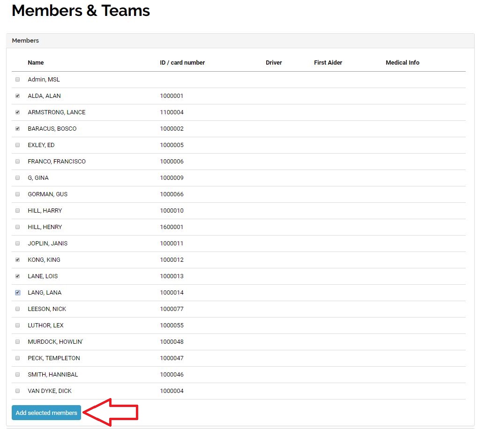
Task: Click card number 1000048
Action: (171, 342)
